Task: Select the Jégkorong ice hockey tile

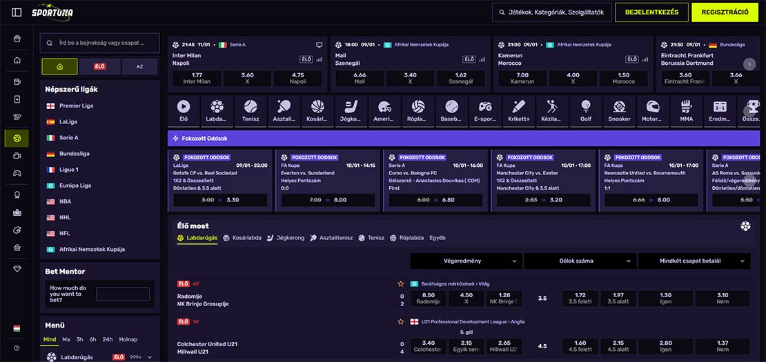Action: pyautogui.click(x=351, y=111)
